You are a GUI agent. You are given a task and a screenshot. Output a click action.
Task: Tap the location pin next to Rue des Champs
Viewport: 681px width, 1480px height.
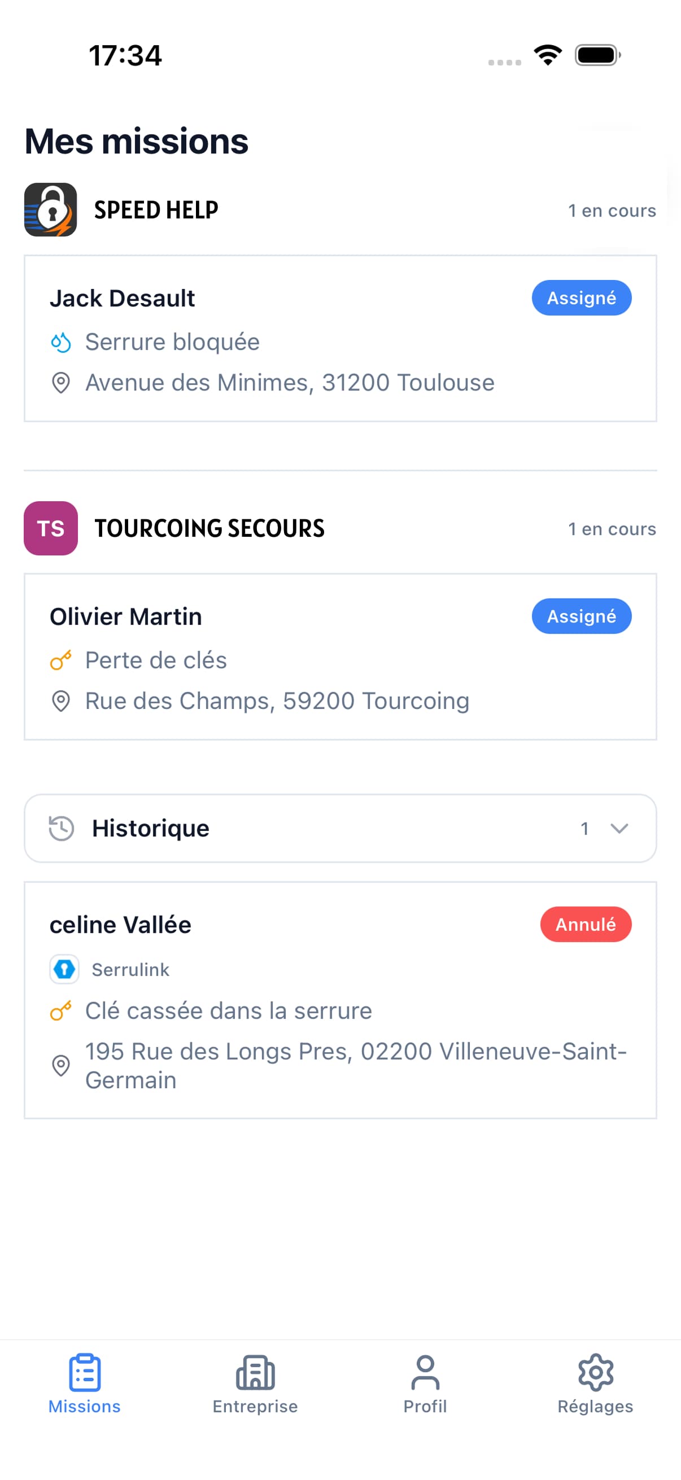tap(61, 701)
